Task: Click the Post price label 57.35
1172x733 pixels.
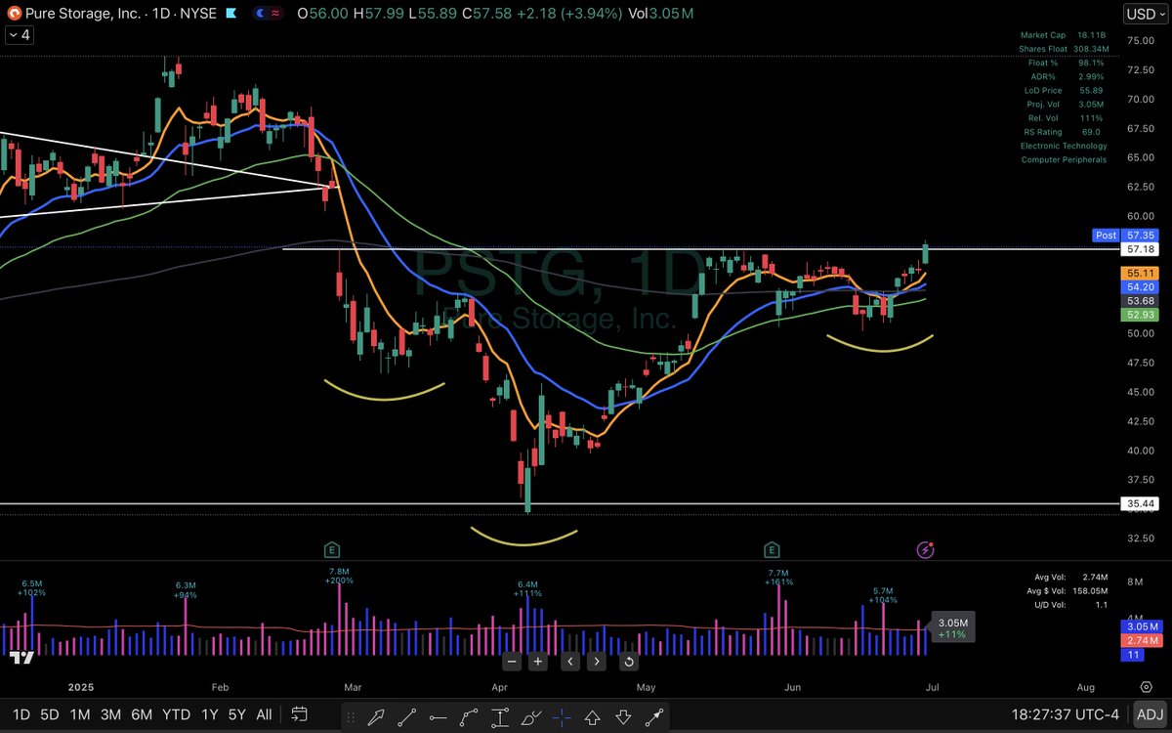Action: click(1126, 236)
